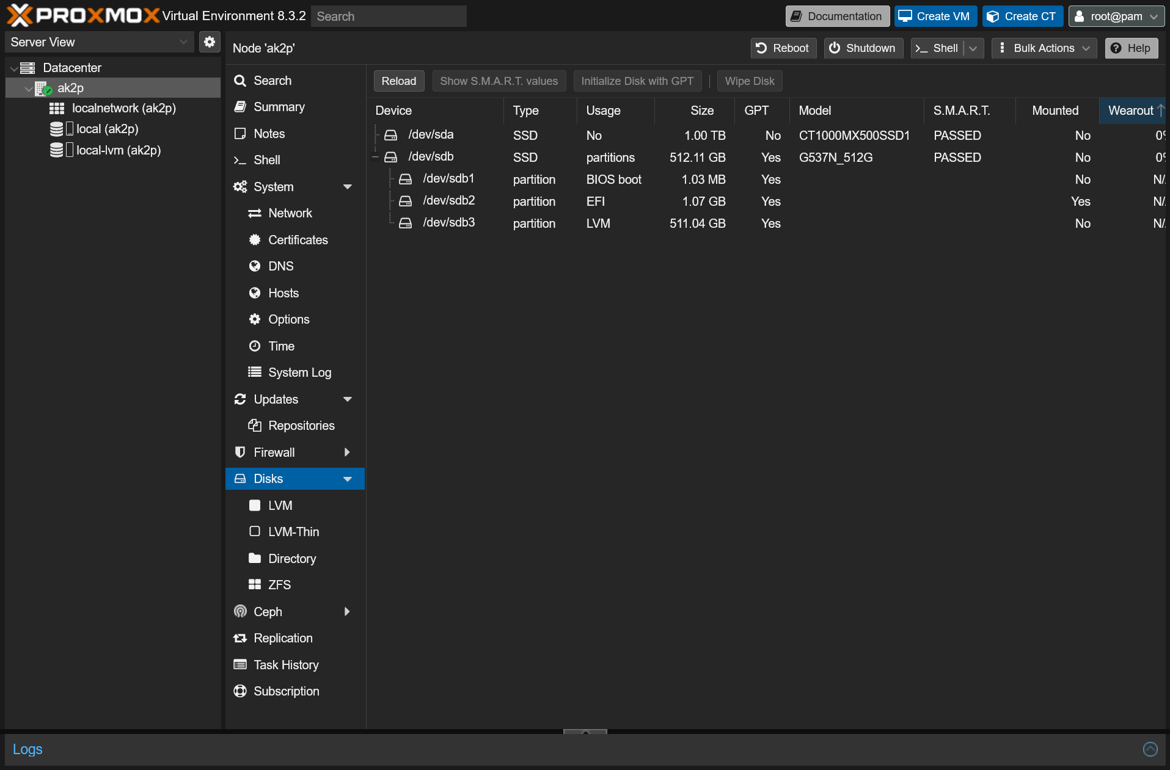
Task: Open the Task History menu item
Action: (295, 665)
